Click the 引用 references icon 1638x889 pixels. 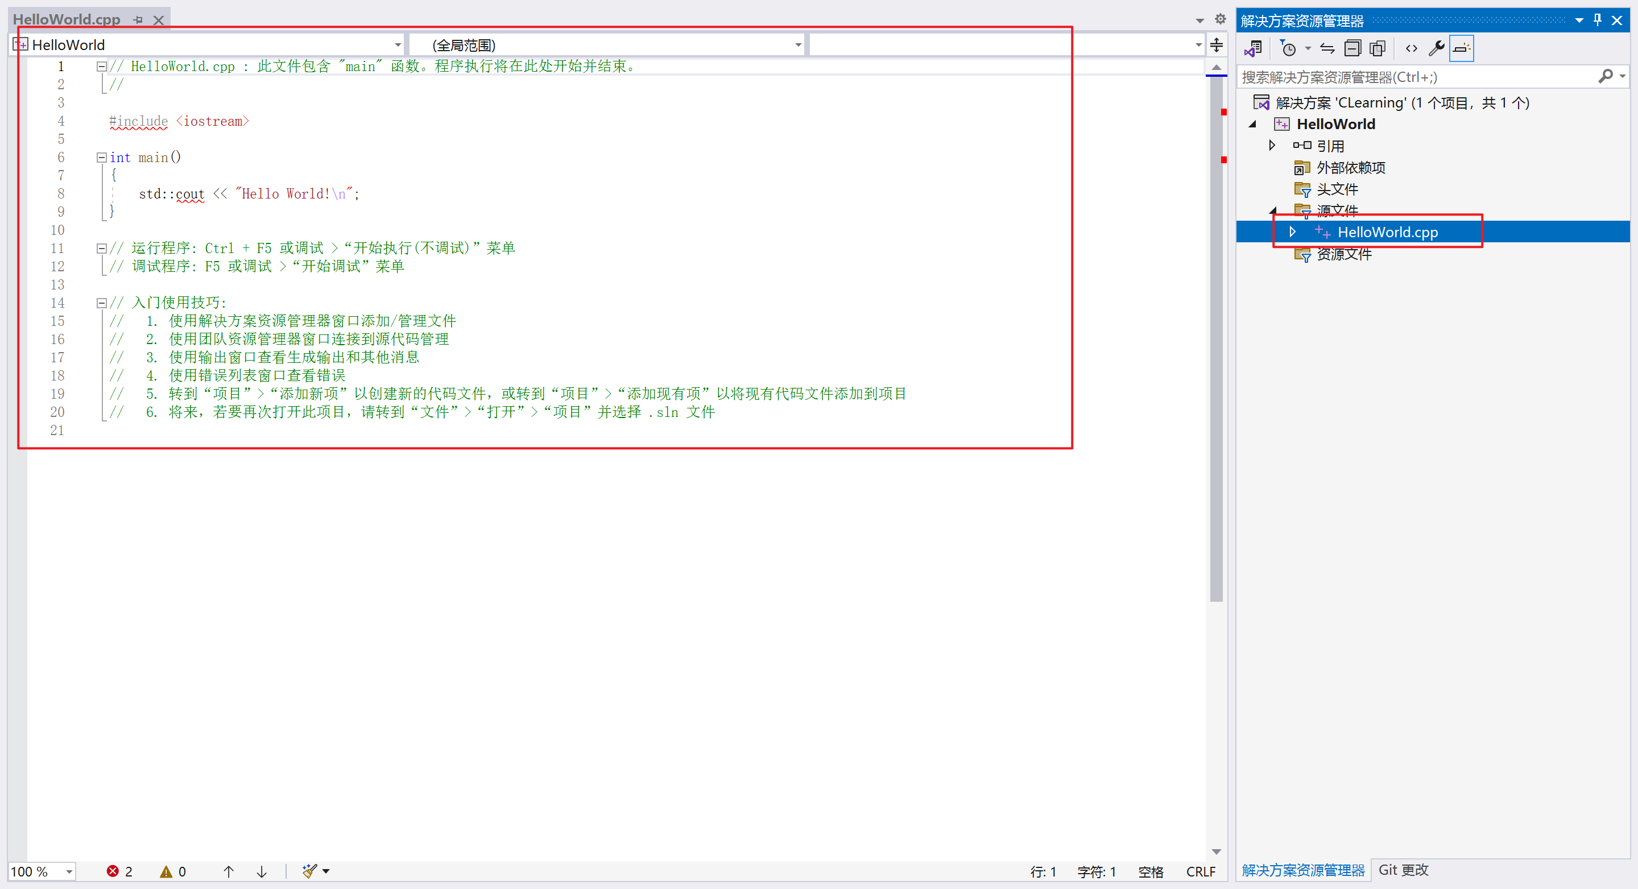coord(1302,146)
